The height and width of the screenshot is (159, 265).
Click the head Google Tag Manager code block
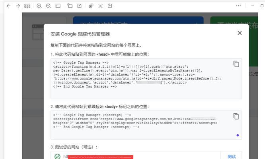click(146, 79)
